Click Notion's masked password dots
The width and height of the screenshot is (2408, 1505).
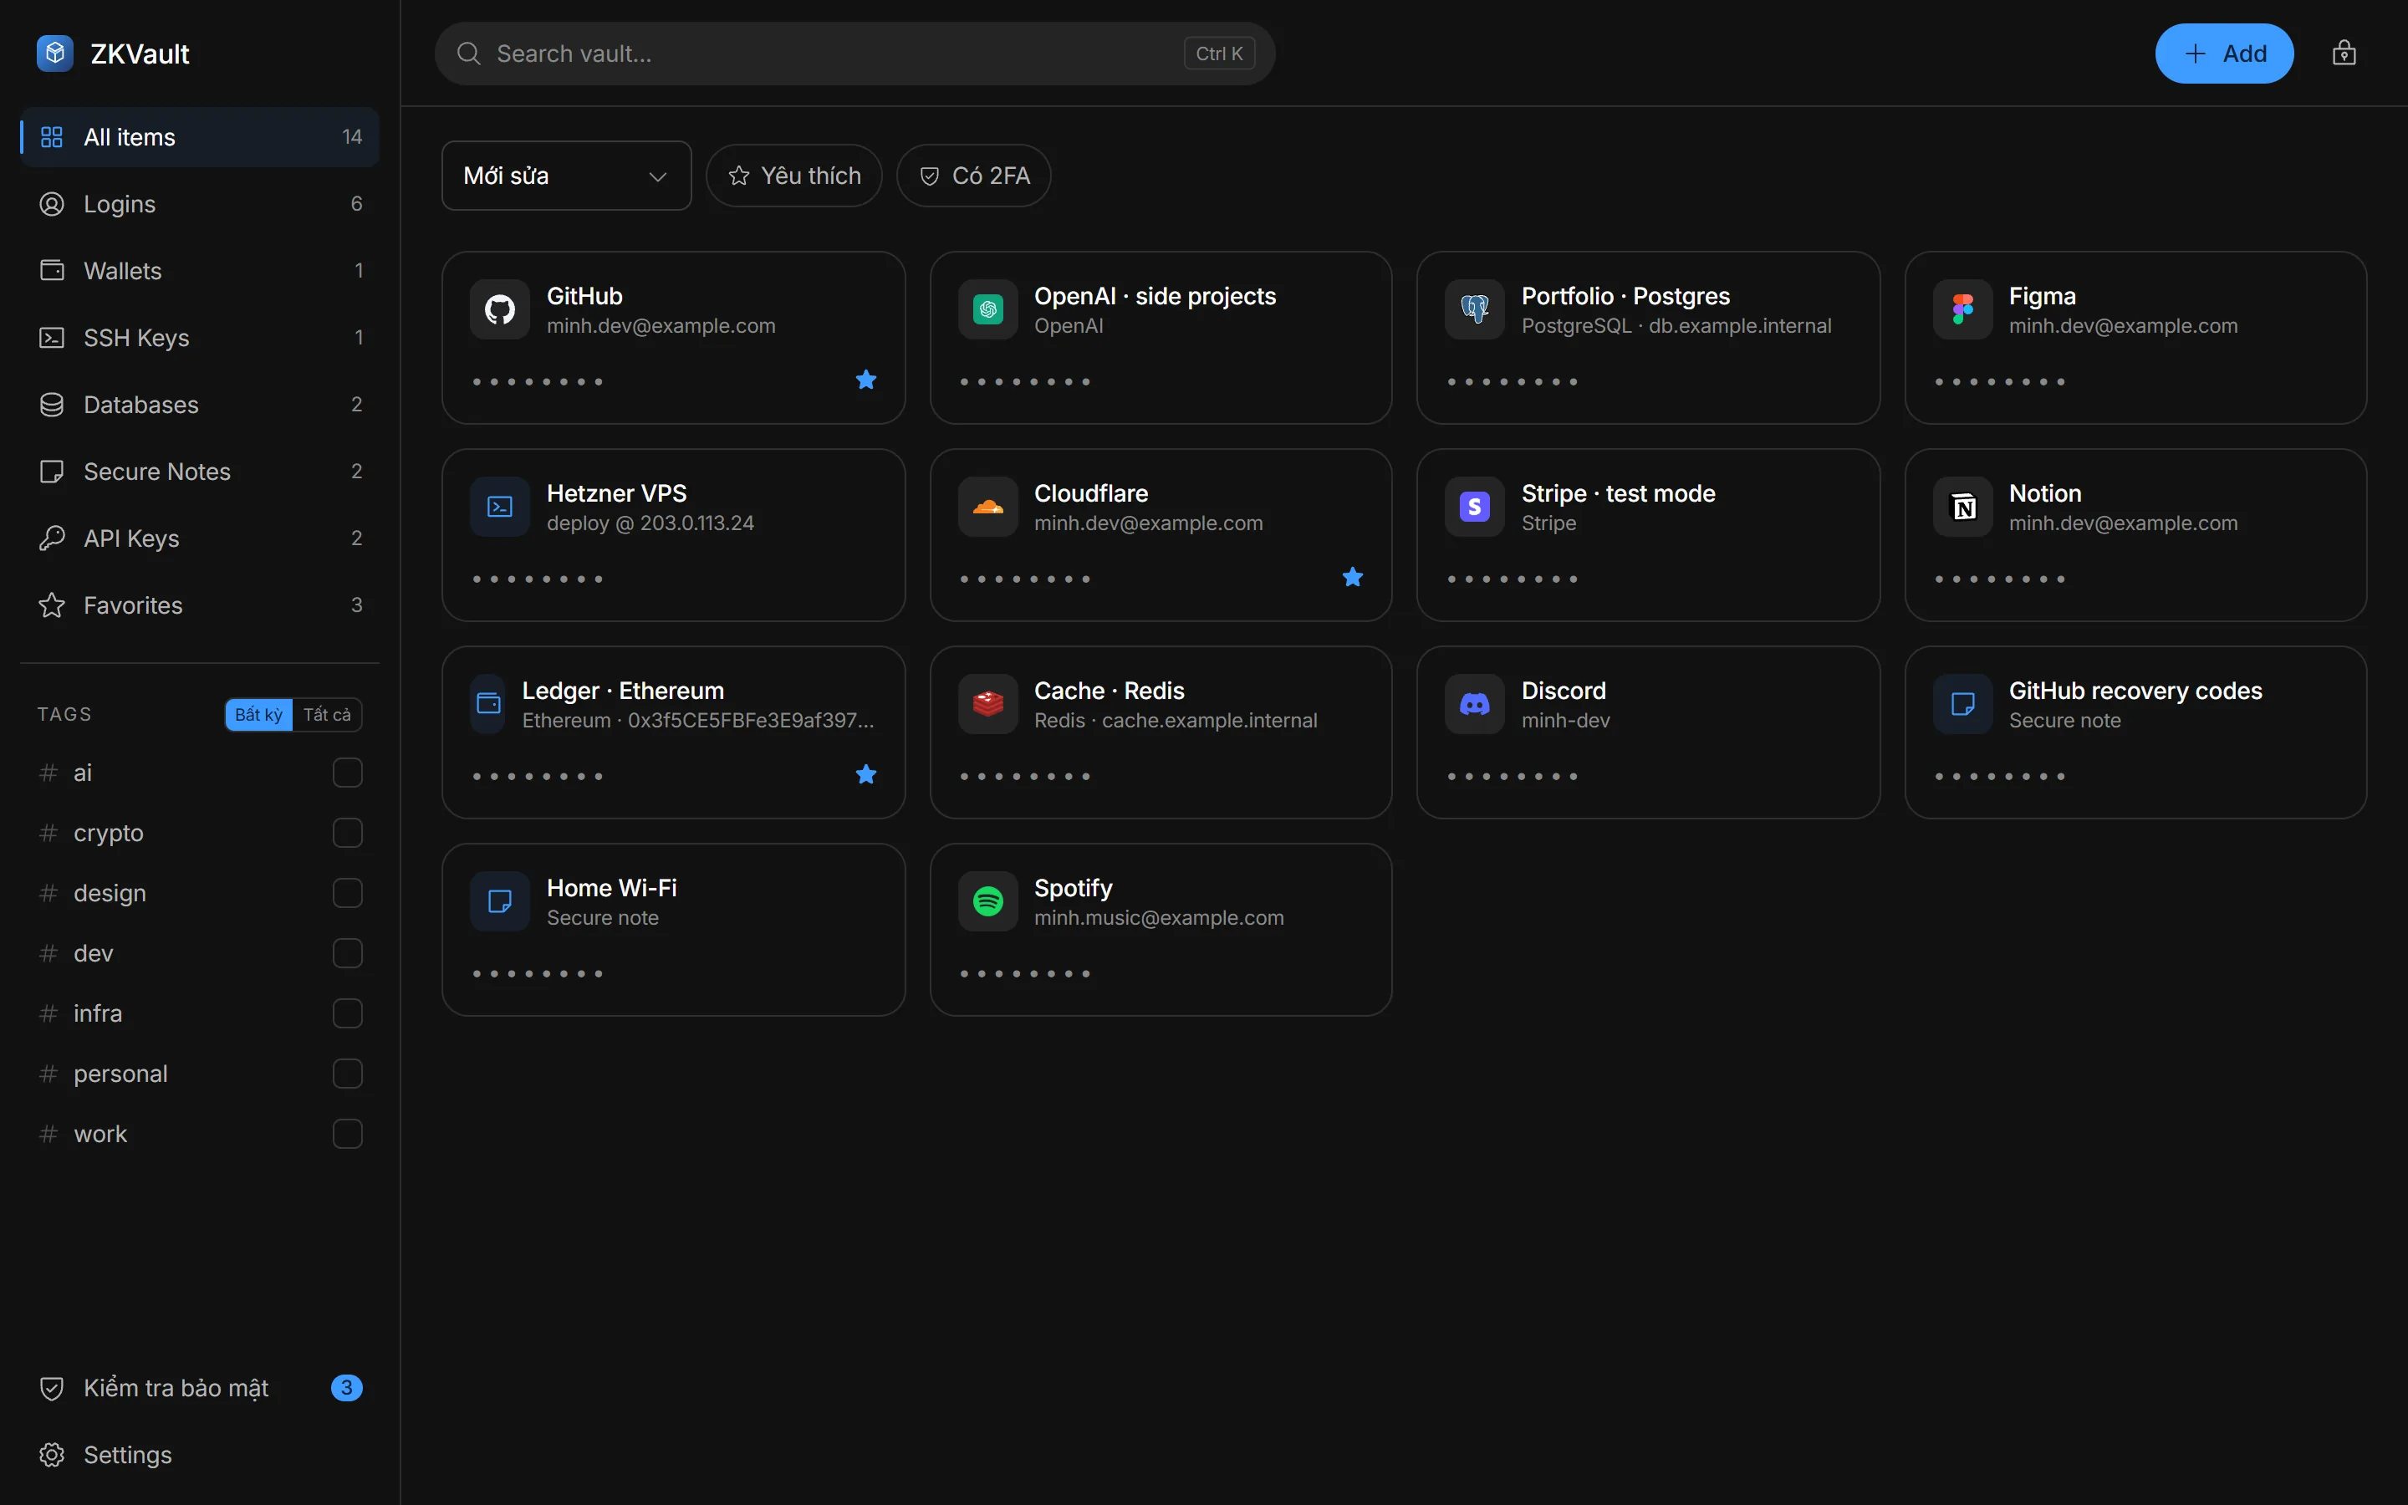[x=1999, y=579]
